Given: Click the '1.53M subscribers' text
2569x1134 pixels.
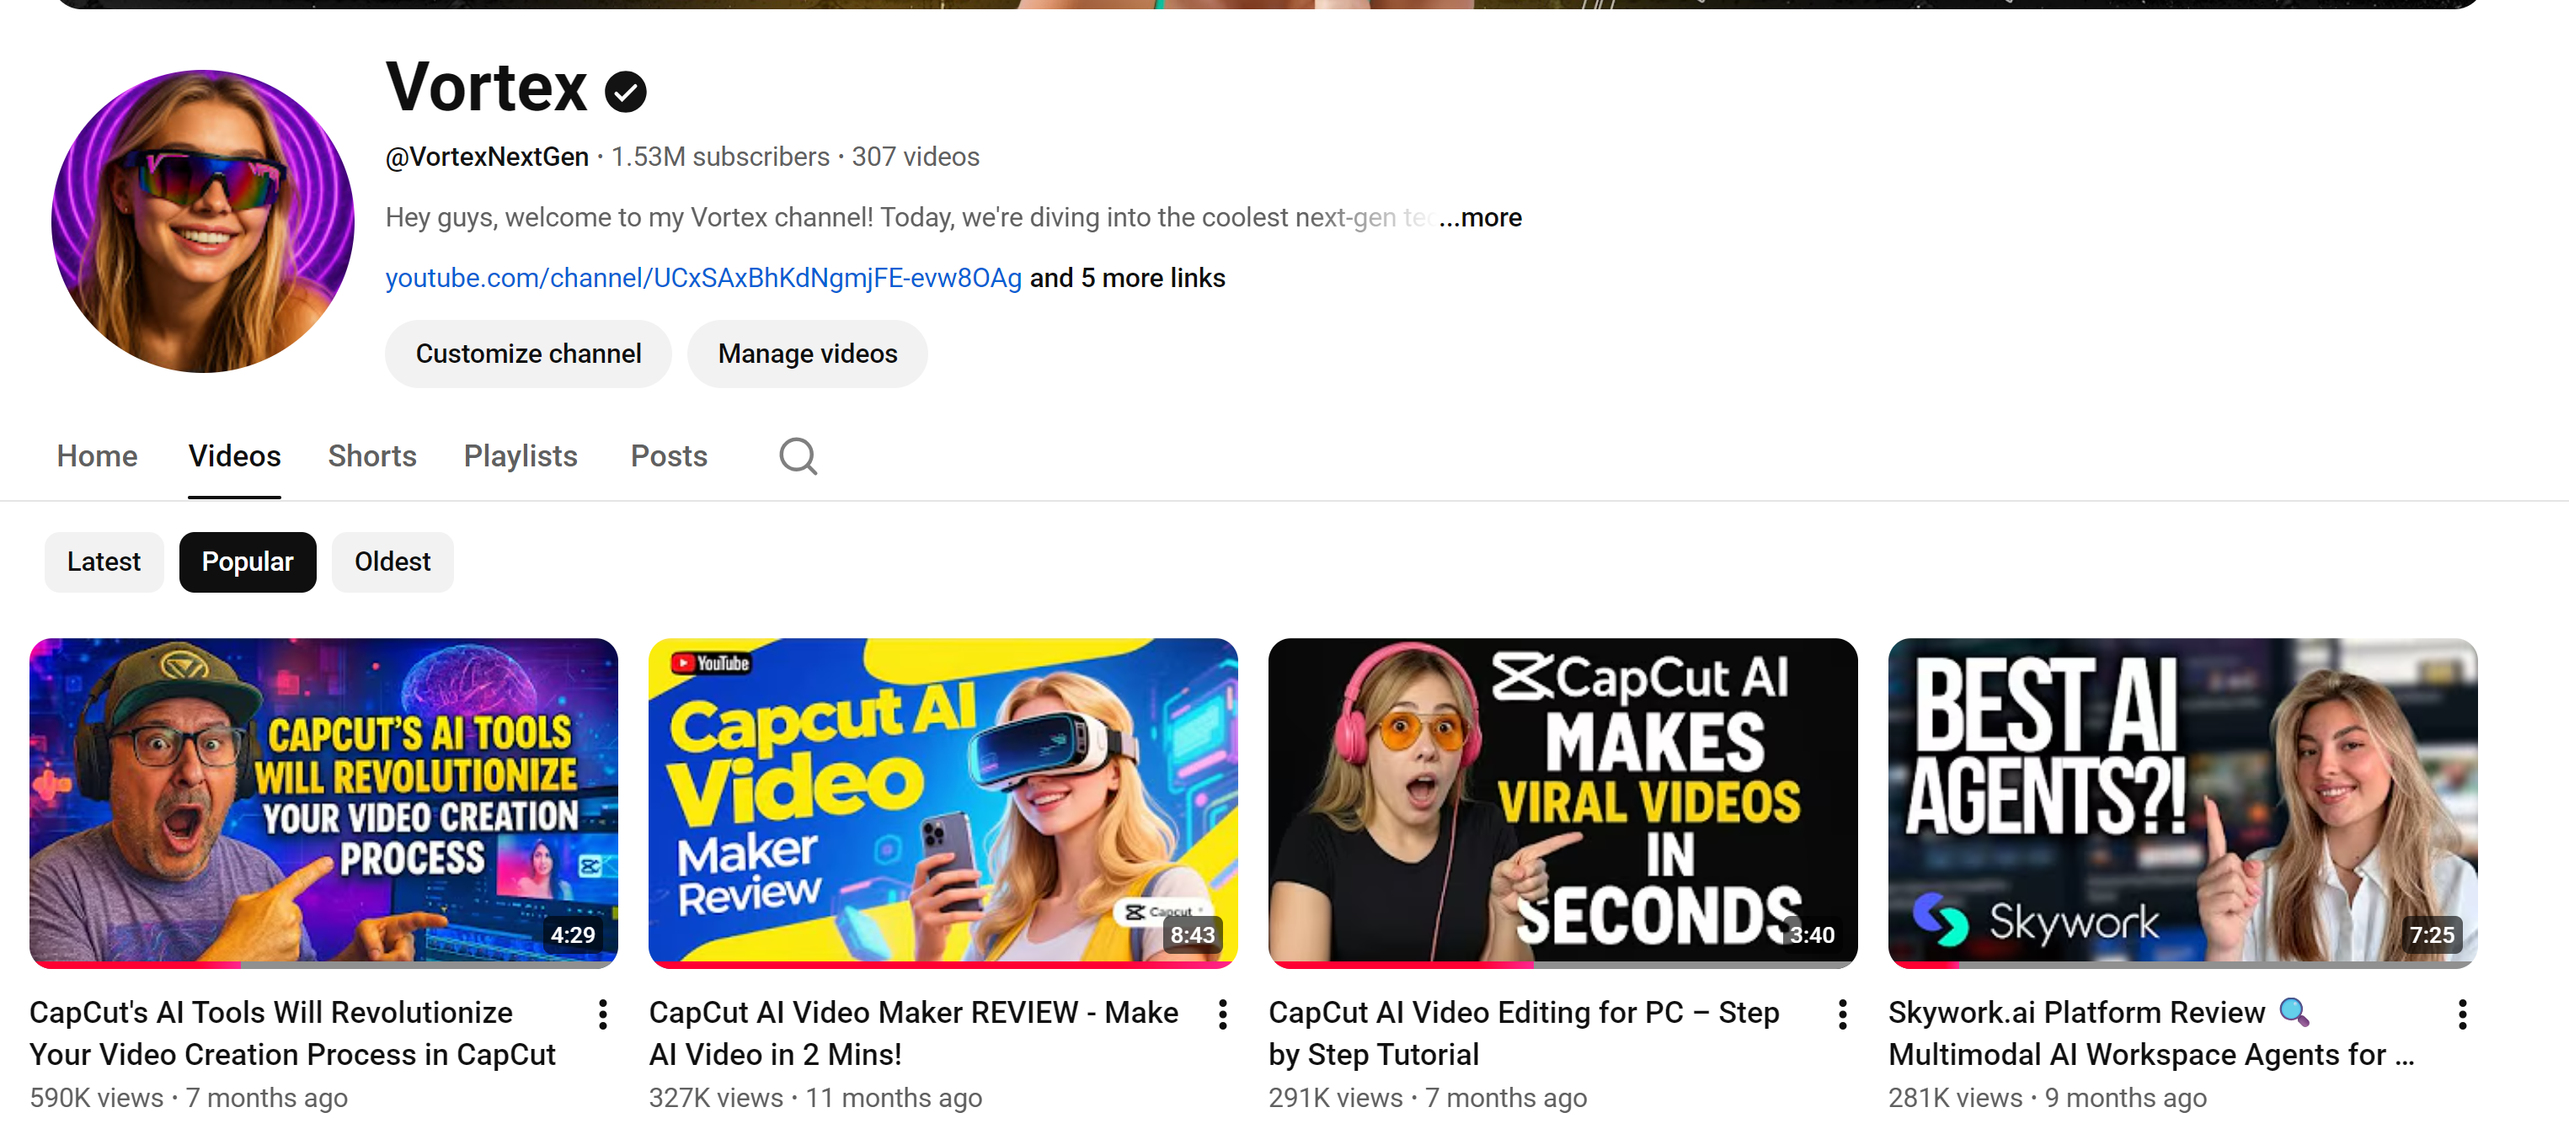Looking at the screenshot, I should 720,157.
